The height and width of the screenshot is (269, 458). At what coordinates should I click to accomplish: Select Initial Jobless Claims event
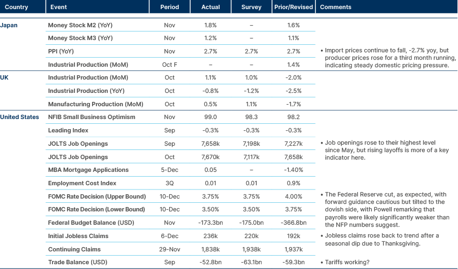(78, 236)
